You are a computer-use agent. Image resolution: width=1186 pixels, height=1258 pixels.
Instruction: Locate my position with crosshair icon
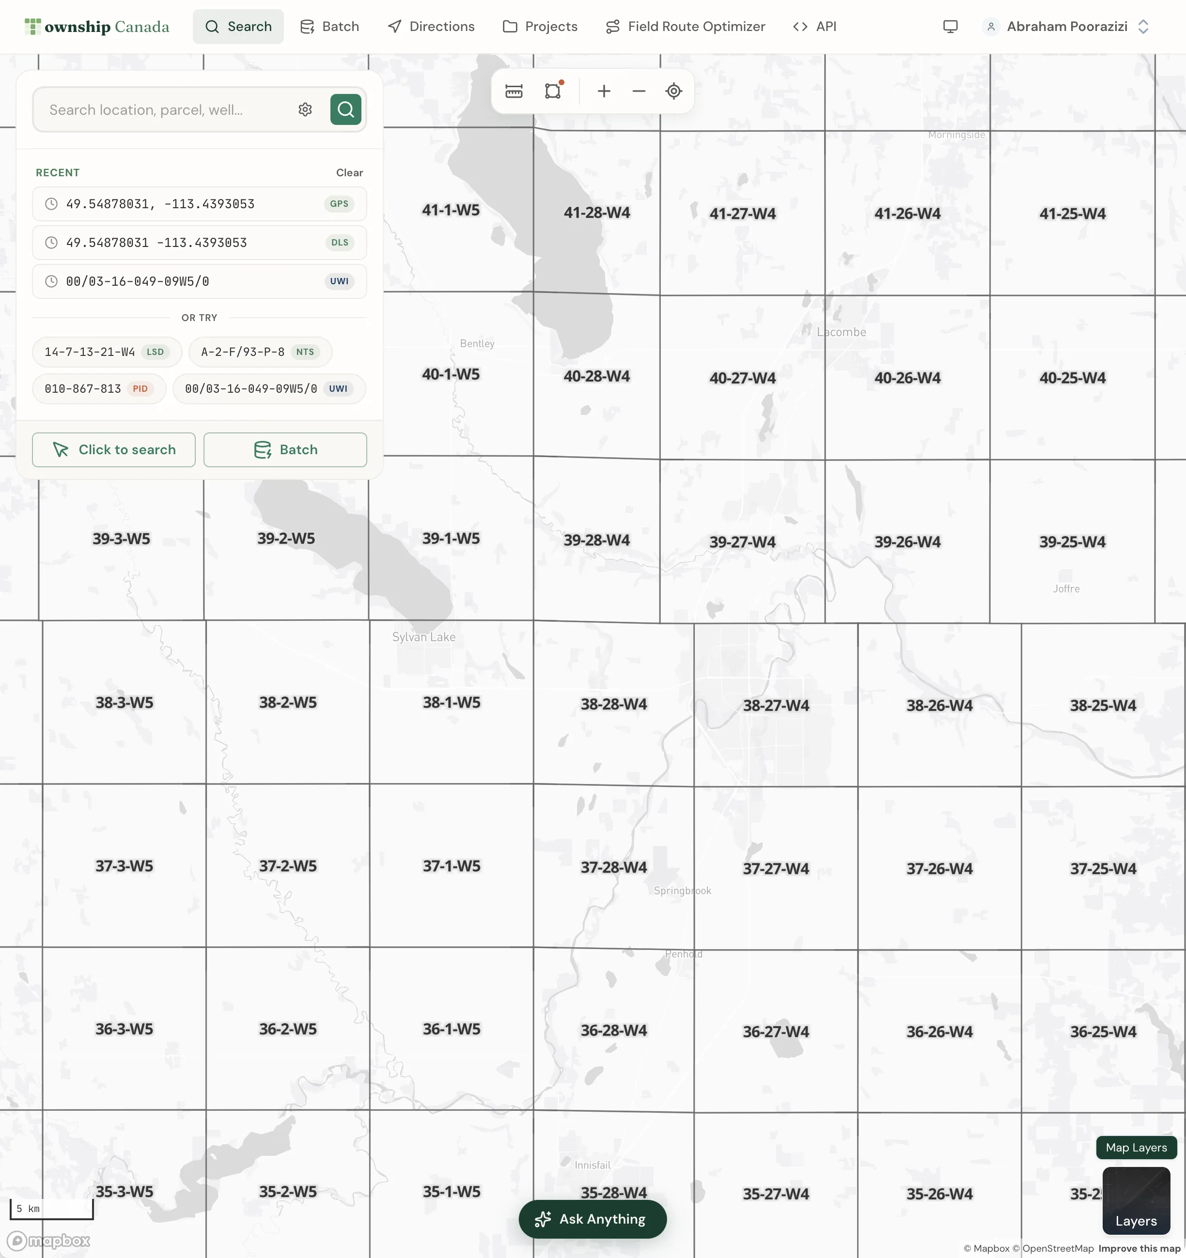674,91
